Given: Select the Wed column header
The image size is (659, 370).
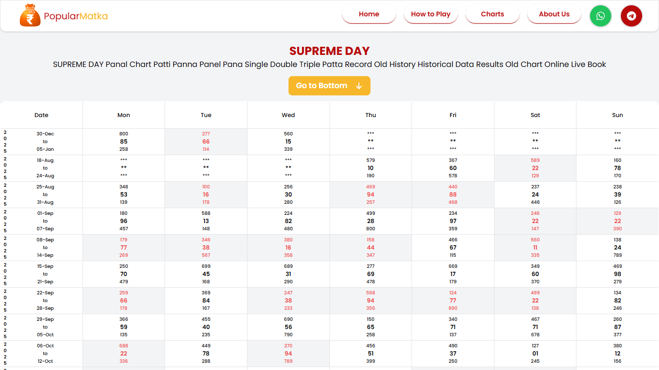Looking at the screenshot, I should (x=288, y=115).
